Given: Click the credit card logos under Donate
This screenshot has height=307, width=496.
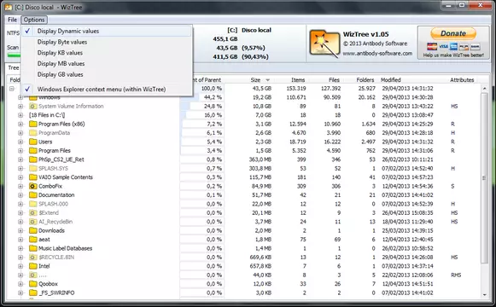Looking at the screenshot, I should tap(453, 47).
